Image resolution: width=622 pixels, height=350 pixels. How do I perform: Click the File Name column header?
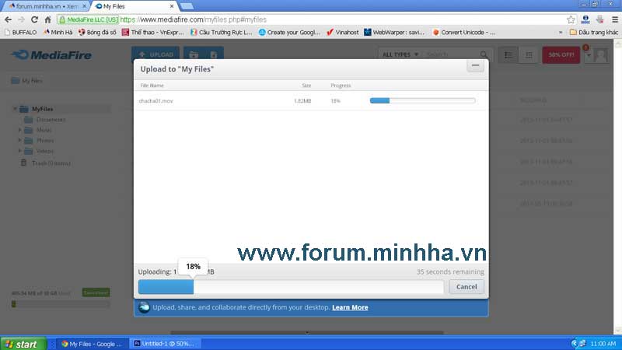[x=152, y=86]
